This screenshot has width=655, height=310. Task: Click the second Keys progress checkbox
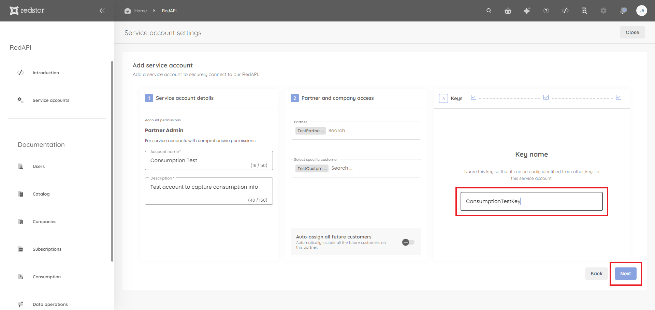(546, 97)
